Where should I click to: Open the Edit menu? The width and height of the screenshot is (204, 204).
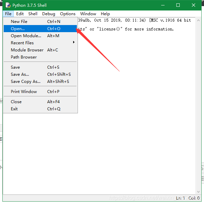pyautogui.click(x=20, y=14)
